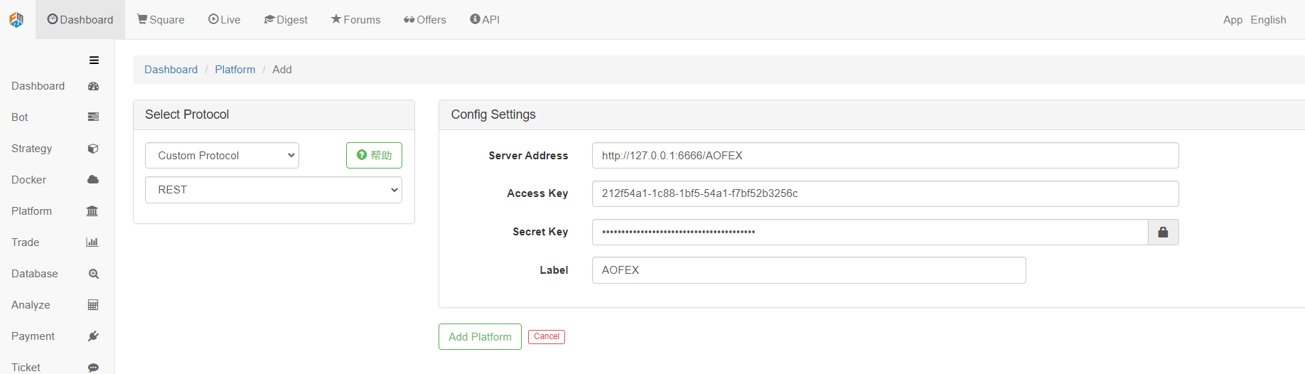Open the Live tab
Image resolution: width=1305 pixels, height=374 pixels.
(x=224, y=20)
